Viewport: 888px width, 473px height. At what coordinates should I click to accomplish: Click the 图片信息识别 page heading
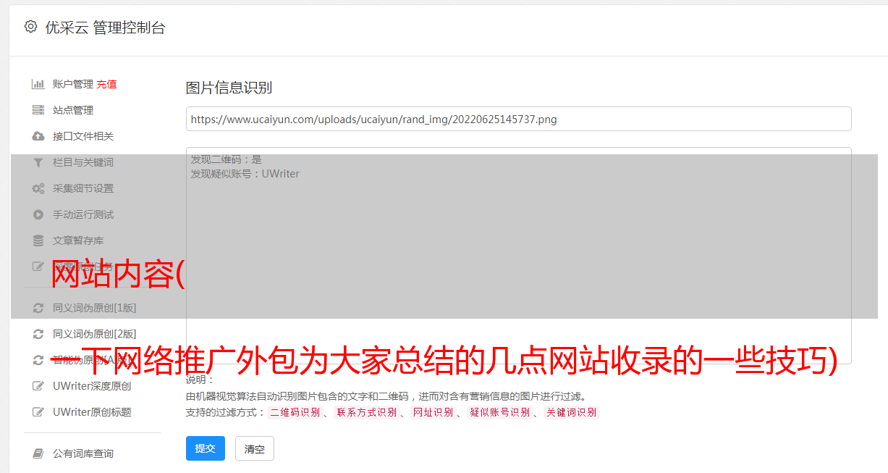point(229,88)
